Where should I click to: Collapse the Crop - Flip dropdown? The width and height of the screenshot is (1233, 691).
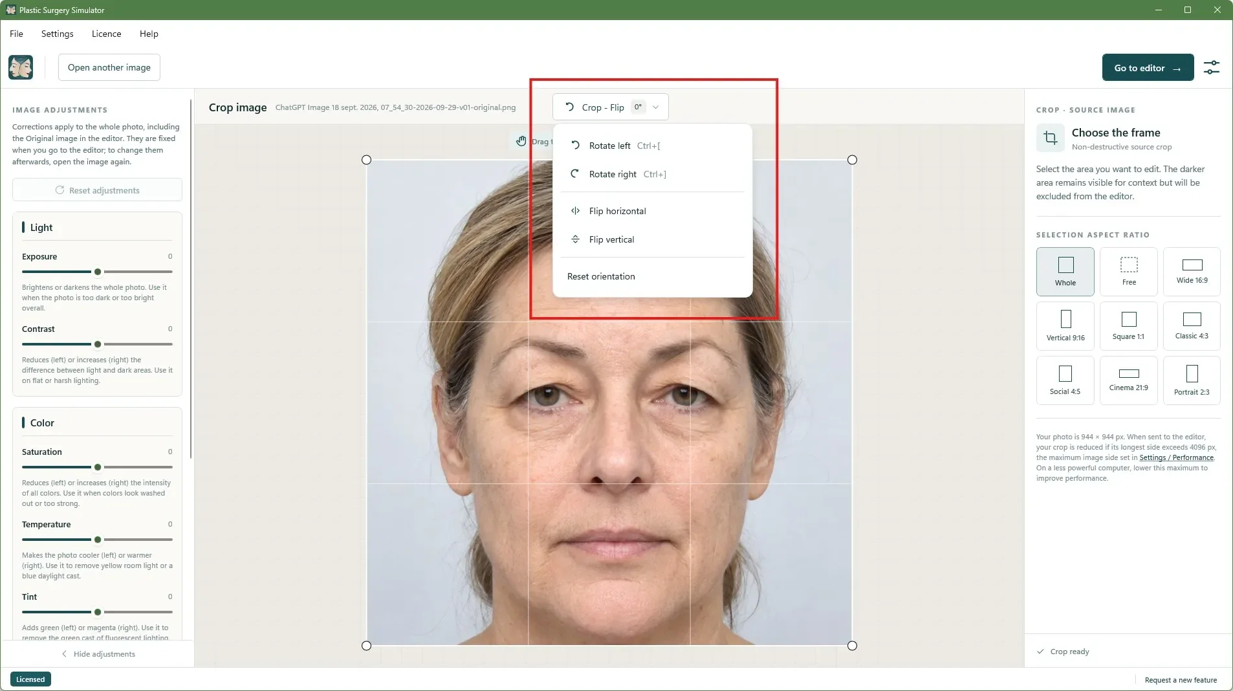coord(611,107)
